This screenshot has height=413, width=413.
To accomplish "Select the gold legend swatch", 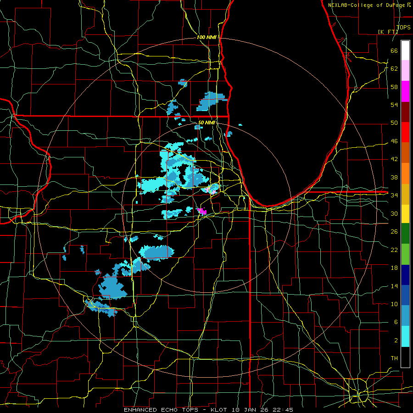I will 405,194.
